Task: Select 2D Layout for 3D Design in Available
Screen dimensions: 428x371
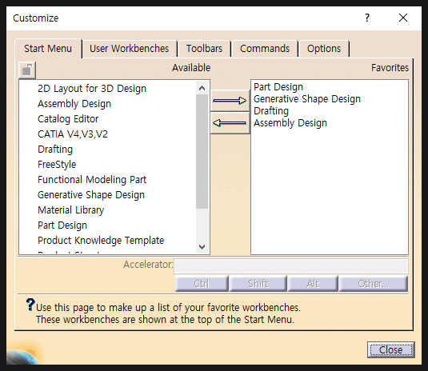Action: pyautogui.click(x=92, y=89)
